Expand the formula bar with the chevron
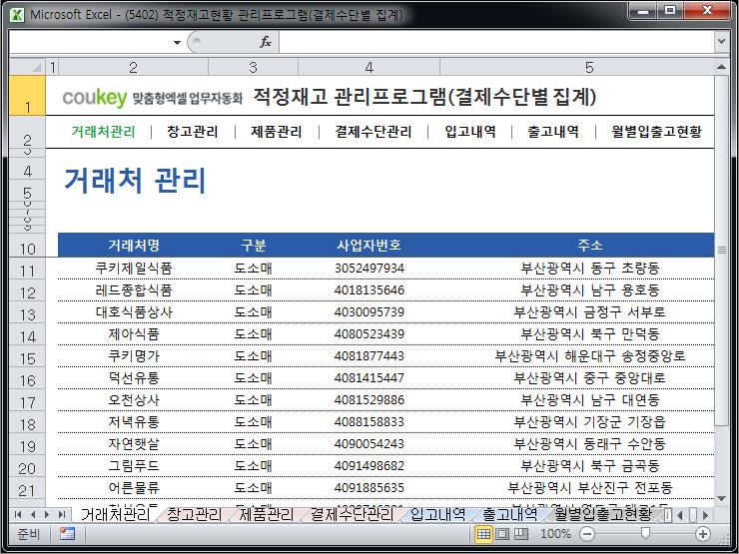 coord(721,42)
